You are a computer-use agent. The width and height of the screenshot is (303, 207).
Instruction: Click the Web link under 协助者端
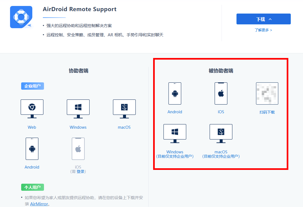(x=32, y=127)
